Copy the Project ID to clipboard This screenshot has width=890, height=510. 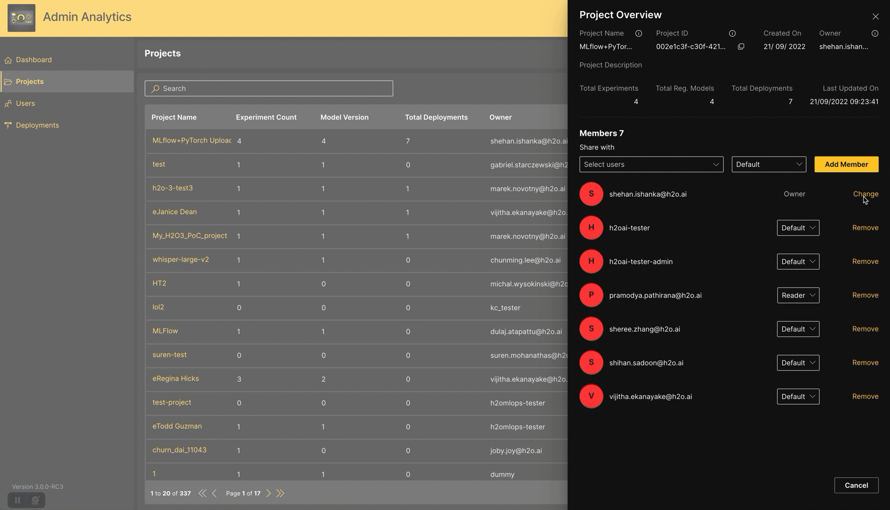tap(741, 47)
